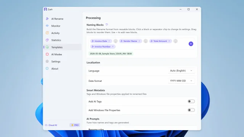
Task: Click the Activity clock icon
Action: (x=47, y=33)
